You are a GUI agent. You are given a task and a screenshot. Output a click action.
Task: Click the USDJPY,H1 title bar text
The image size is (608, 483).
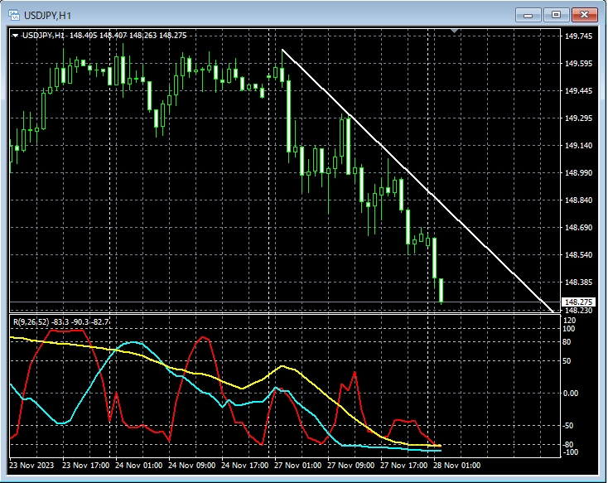click(x=47, y=14)
